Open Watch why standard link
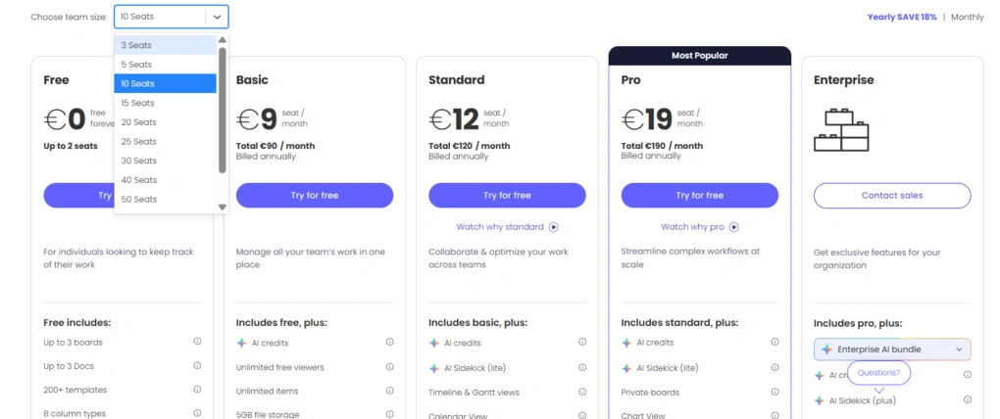Screen dimensions: 1000x419 [x=500, y=227]
